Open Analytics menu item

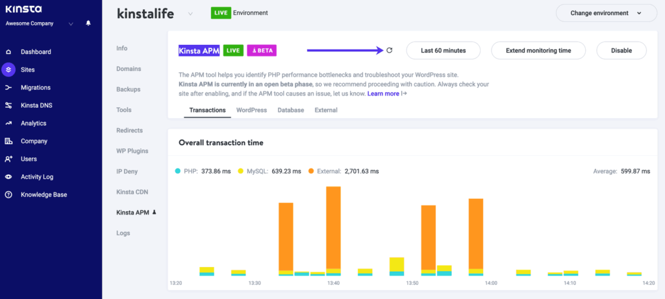[x=34, y=123]
